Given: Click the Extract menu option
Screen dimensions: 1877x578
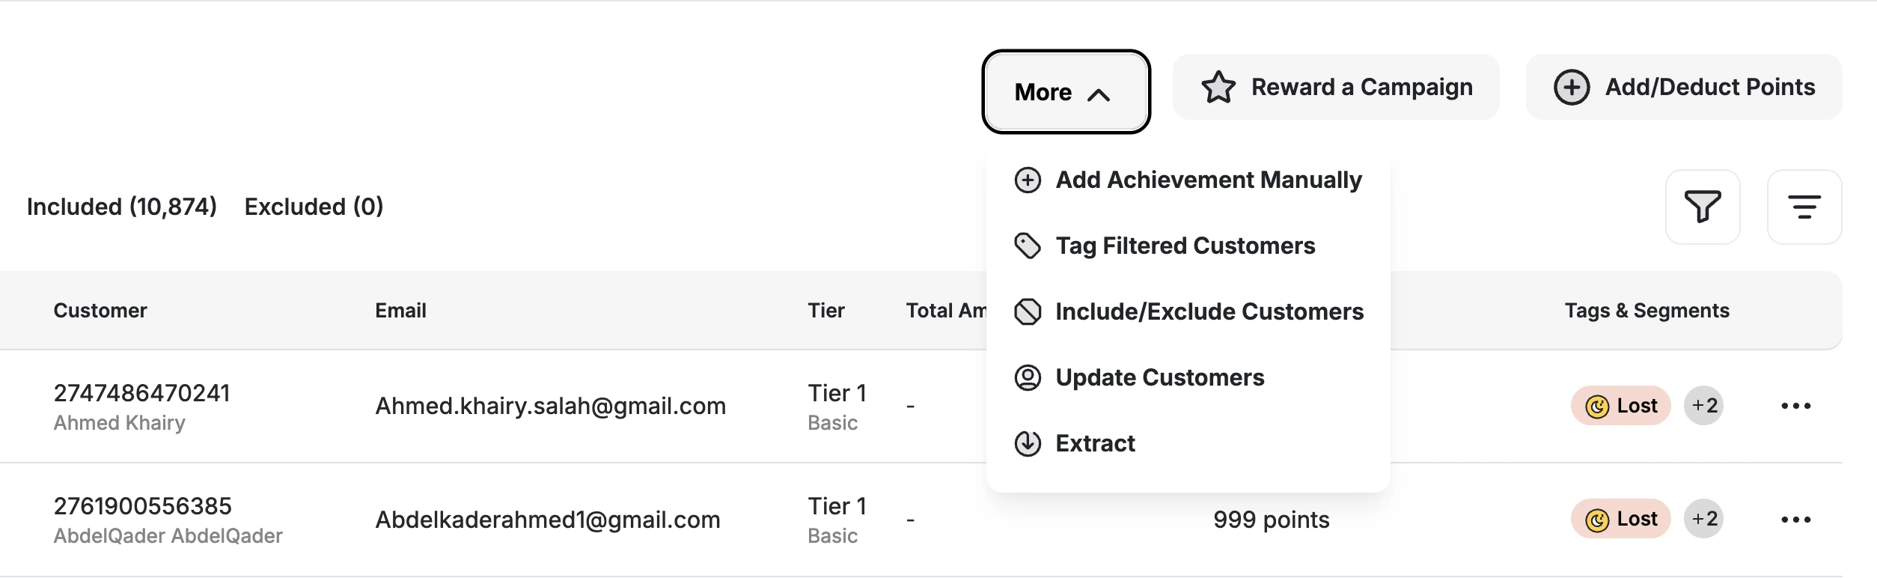Looking at the screenshot, I should [x=1094, y=443].
